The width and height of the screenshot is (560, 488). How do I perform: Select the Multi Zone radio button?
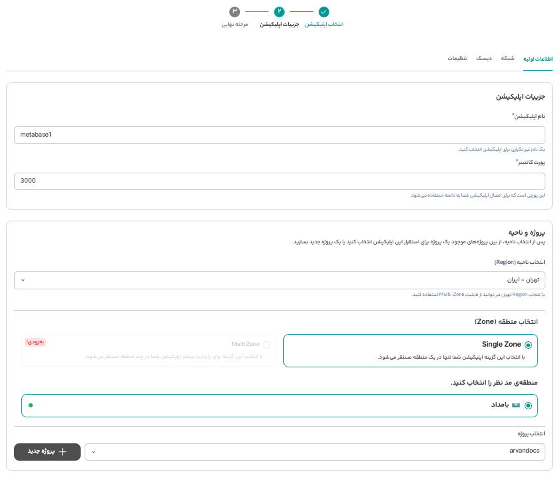point(267,345)
